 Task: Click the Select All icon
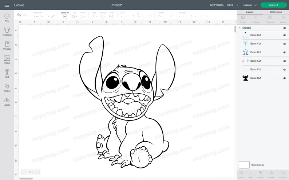coord(65,17)
